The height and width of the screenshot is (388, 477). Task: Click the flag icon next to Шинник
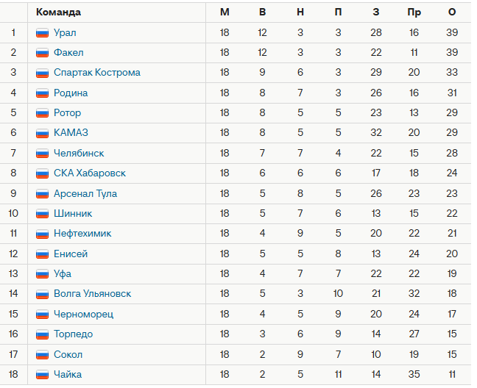[x=42, y=214]
